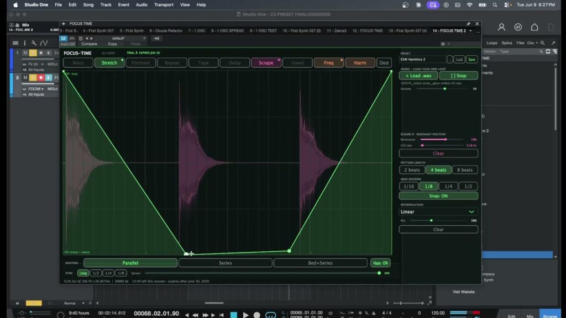
Task: Open the wrench tool icon above track list
Action: 34,43
